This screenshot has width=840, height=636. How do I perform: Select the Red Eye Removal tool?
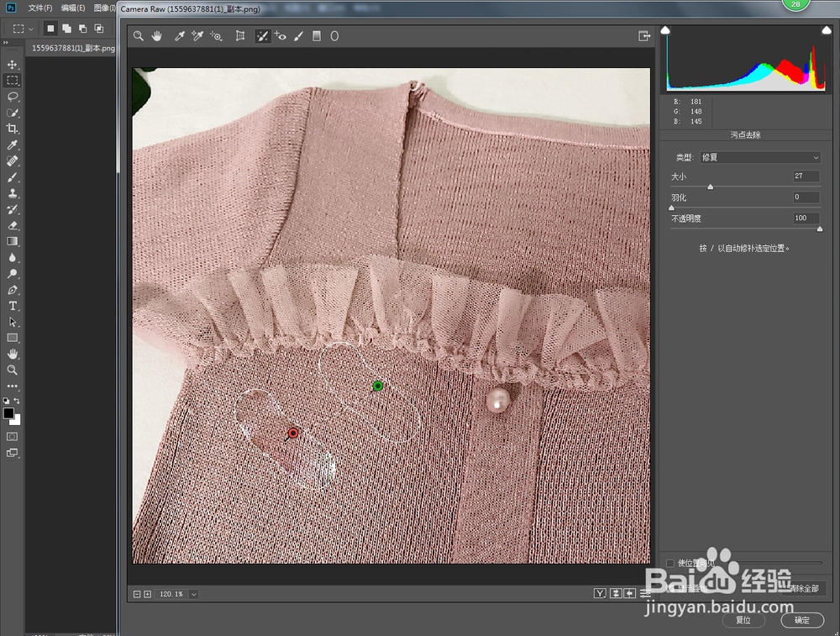click(281, 36)
